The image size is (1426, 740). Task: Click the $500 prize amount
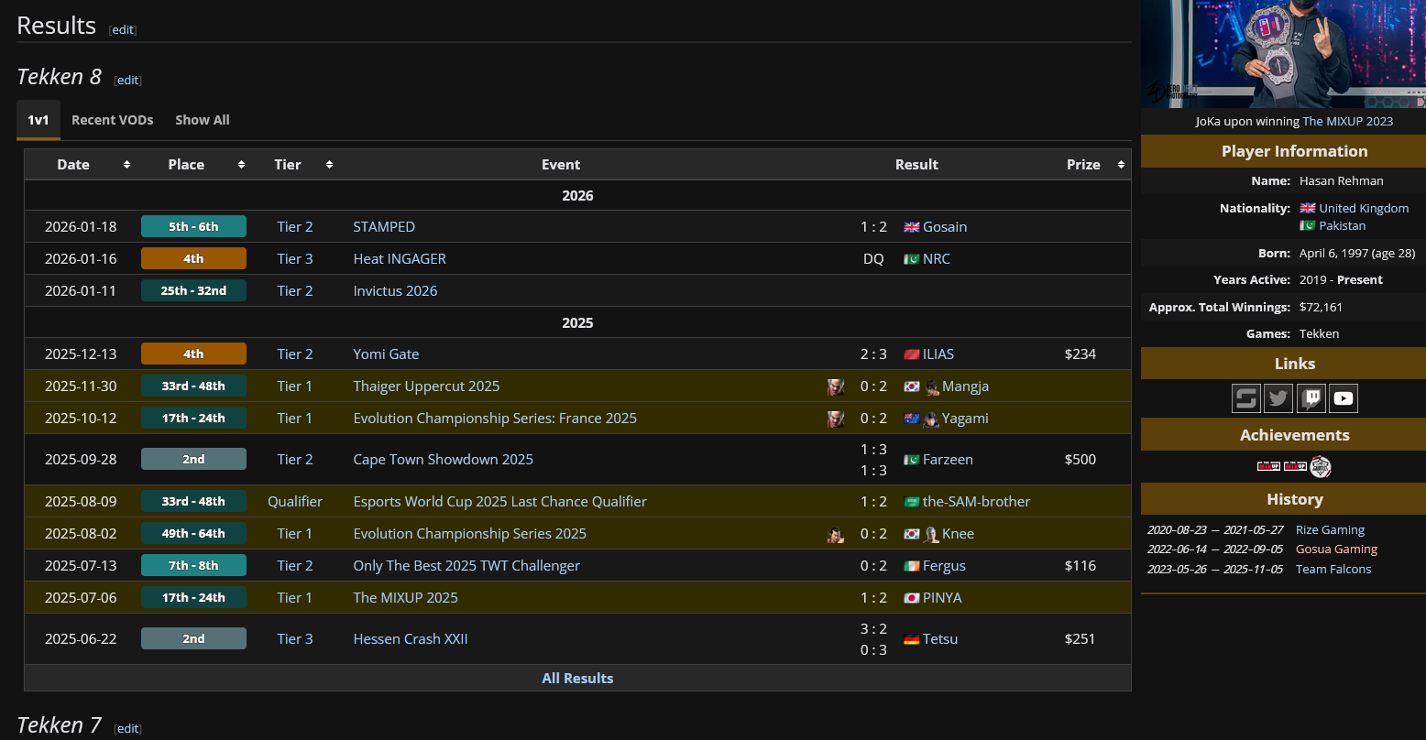[1080, 460]
